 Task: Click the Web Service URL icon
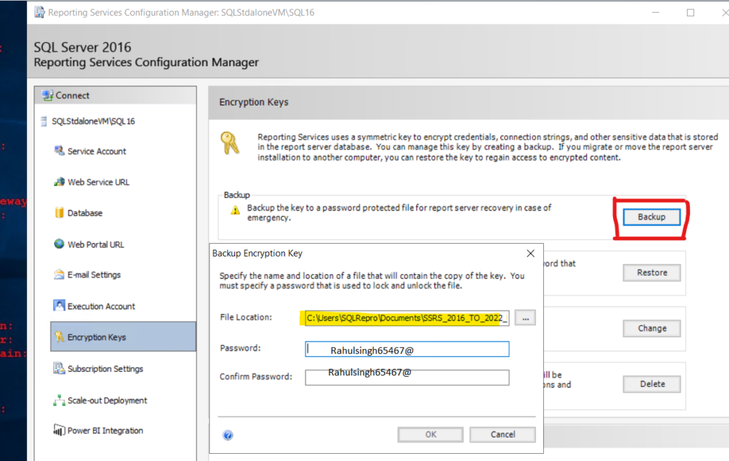pyautogui.click(x=59, y=182)
